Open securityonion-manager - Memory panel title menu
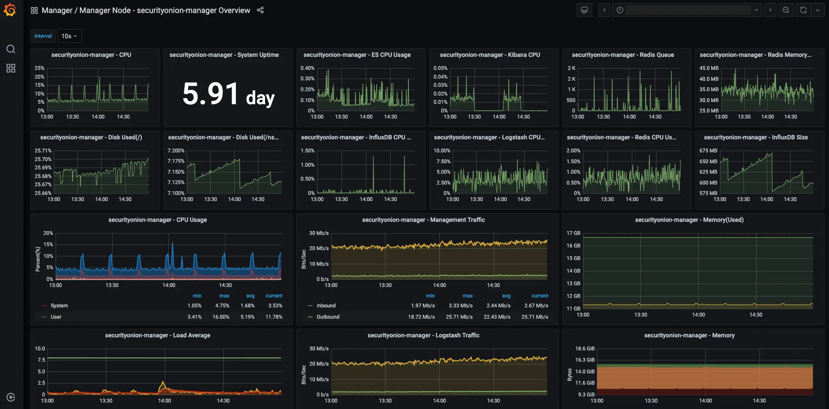The width and height of the screenshot is (829, 409). [x=690, y=335]
